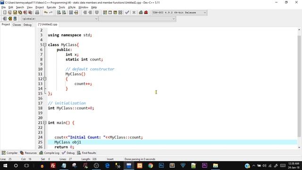Click the editor vertical scrollbar thumb
This screenshot has width=302, height=170.
coord(299,86)
